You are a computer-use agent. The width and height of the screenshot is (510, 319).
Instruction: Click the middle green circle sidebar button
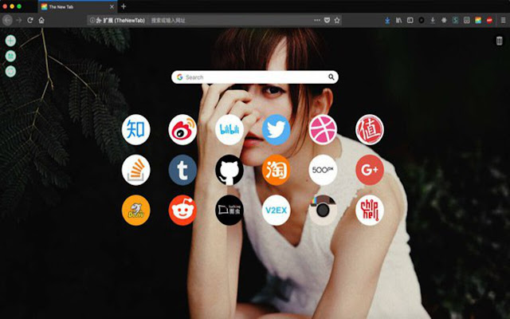10,56
